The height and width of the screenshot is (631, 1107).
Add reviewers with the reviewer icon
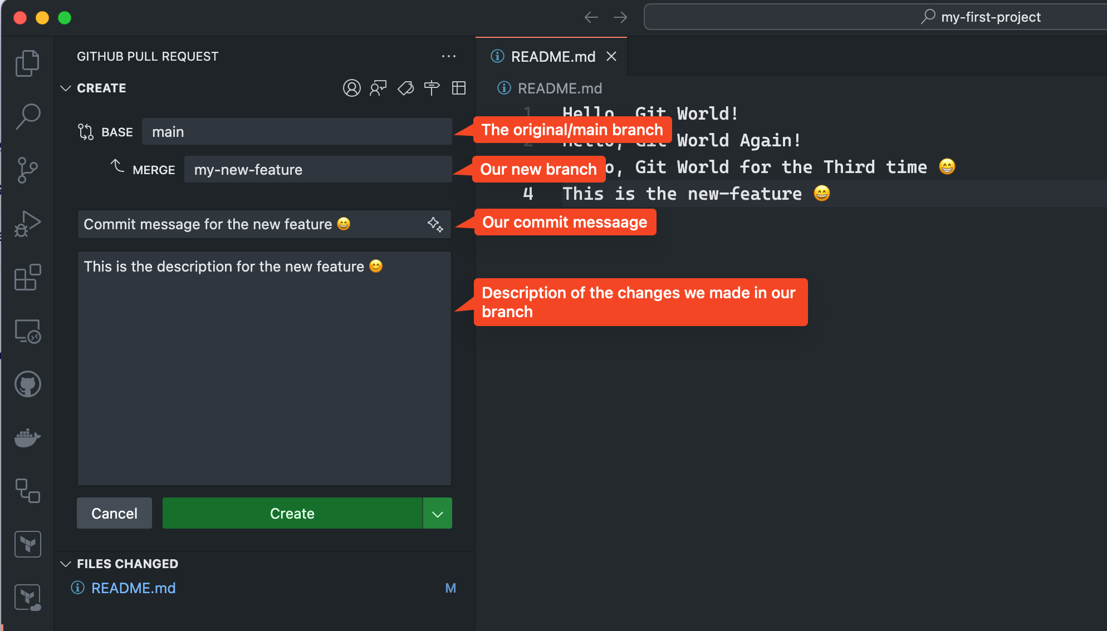coord(378,88)
